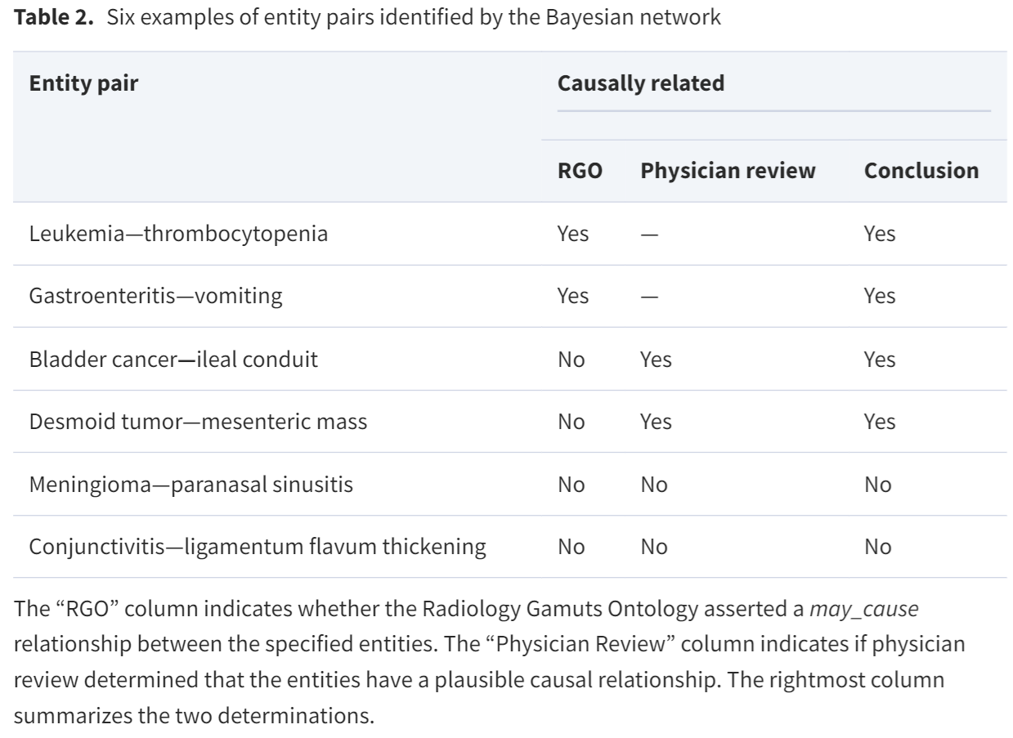Click Conclusion Yes for Gastroenteritis row
Viewport: 1013px width, 738px height.
coord(880,296)
